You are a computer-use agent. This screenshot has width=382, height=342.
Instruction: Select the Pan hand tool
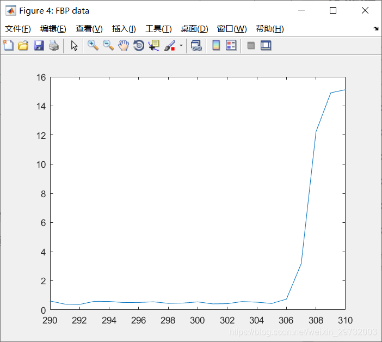click(124, 45)
